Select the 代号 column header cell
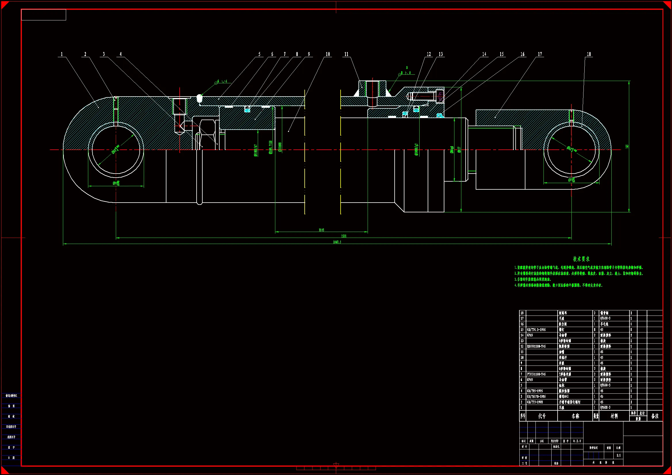672x475 pixels. coord(542,416)
